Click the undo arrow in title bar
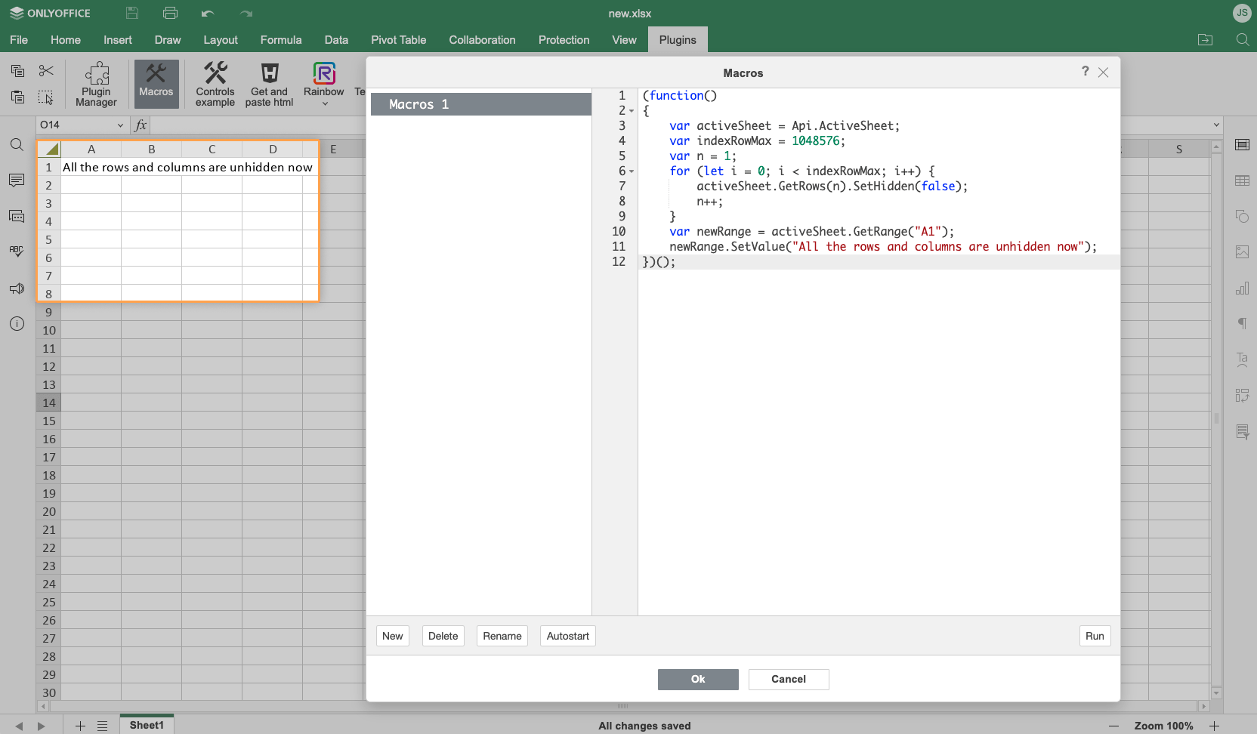 tap(208, 13)
